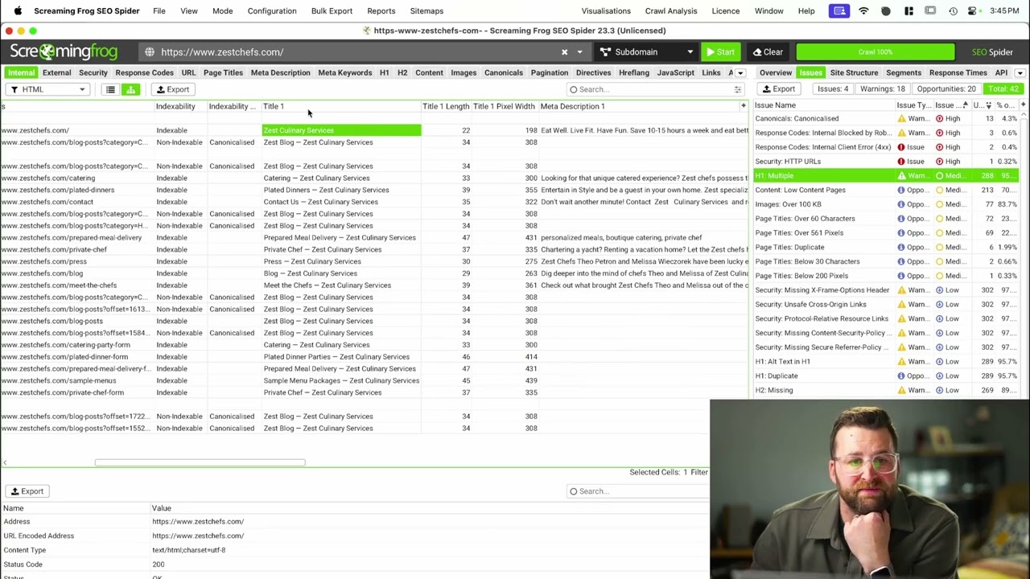Switch to tree view icon

point(130,89)
